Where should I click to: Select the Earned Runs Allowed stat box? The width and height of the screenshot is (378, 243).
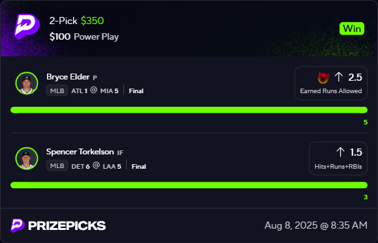[331, 83]
